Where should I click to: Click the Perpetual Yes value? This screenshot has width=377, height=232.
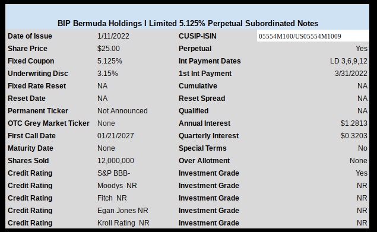click(x=362, y=49)
